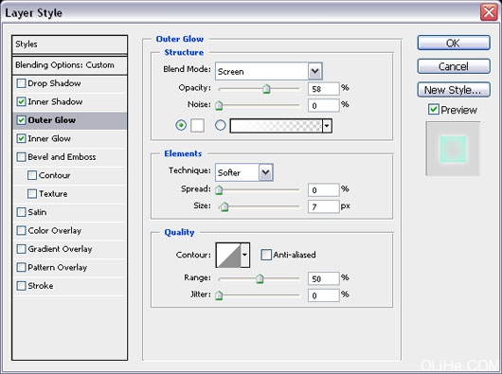The image size is (502, 374).
Task: Uncheck the Preview checkbox
Action: pyautogui.click(x=434, y=110)
